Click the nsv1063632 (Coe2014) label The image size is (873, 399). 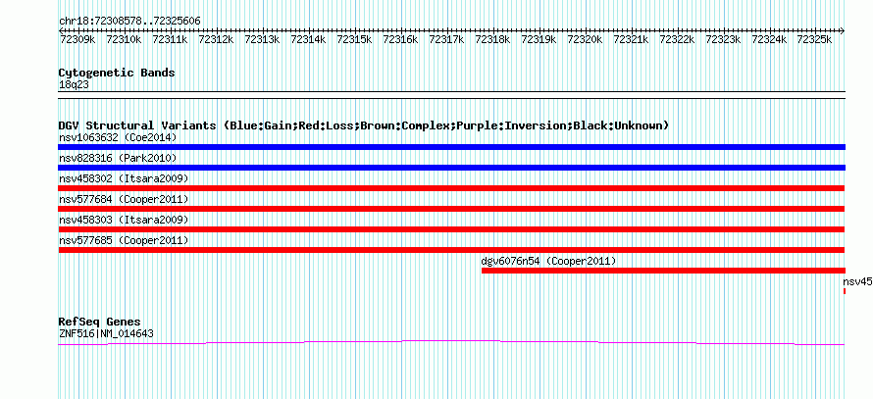tap(118, 137)
